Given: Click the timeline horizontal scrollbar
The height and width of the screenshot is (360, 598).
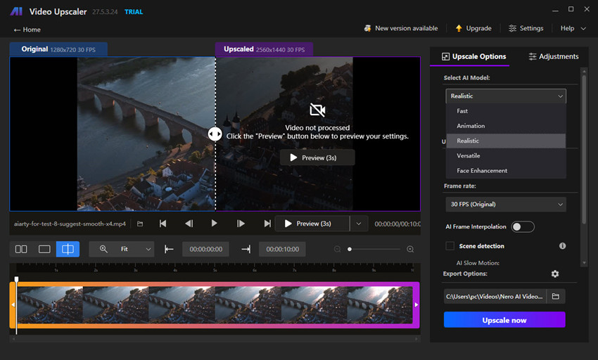Looking at the screenshot, I should (x=215, y=339).
